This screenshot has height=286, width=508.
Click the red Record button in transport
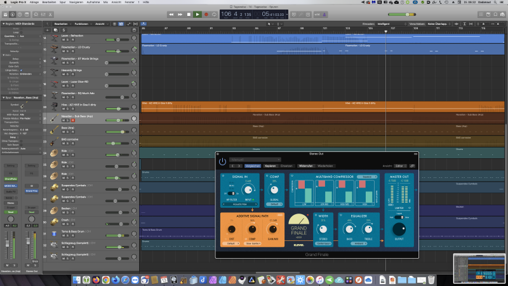[x=206, y=14]
